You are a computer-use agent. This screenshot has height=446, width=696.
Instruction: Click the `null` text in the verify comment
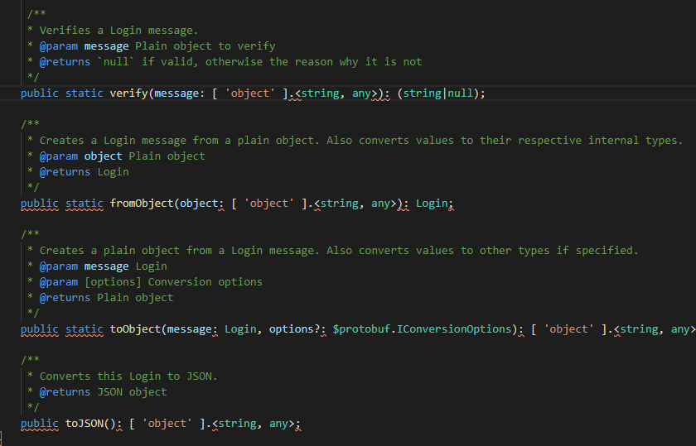coord(119,62)
